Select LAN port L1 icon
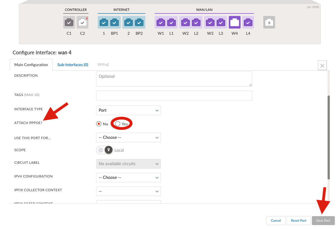The image size is (336, 229). point(172,22)
